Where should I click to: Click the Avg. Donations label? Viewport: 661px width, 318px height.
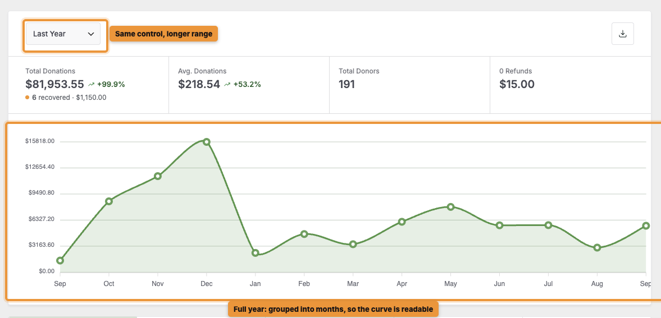coord(202,71)
